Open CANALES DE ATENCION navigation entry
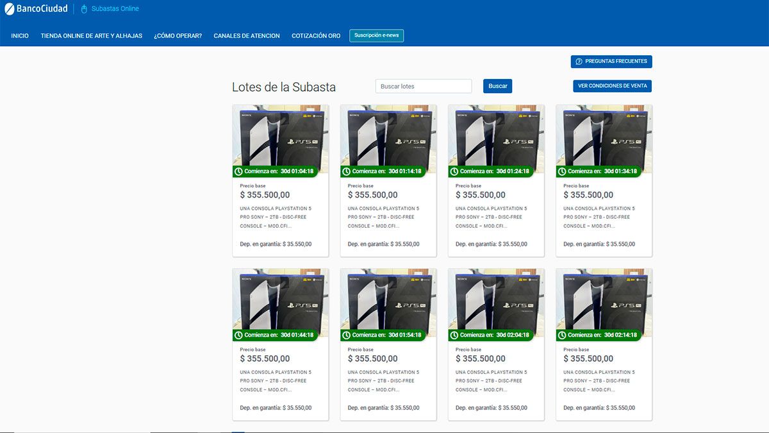Screen dimensions: 769x433 [247, 35]
